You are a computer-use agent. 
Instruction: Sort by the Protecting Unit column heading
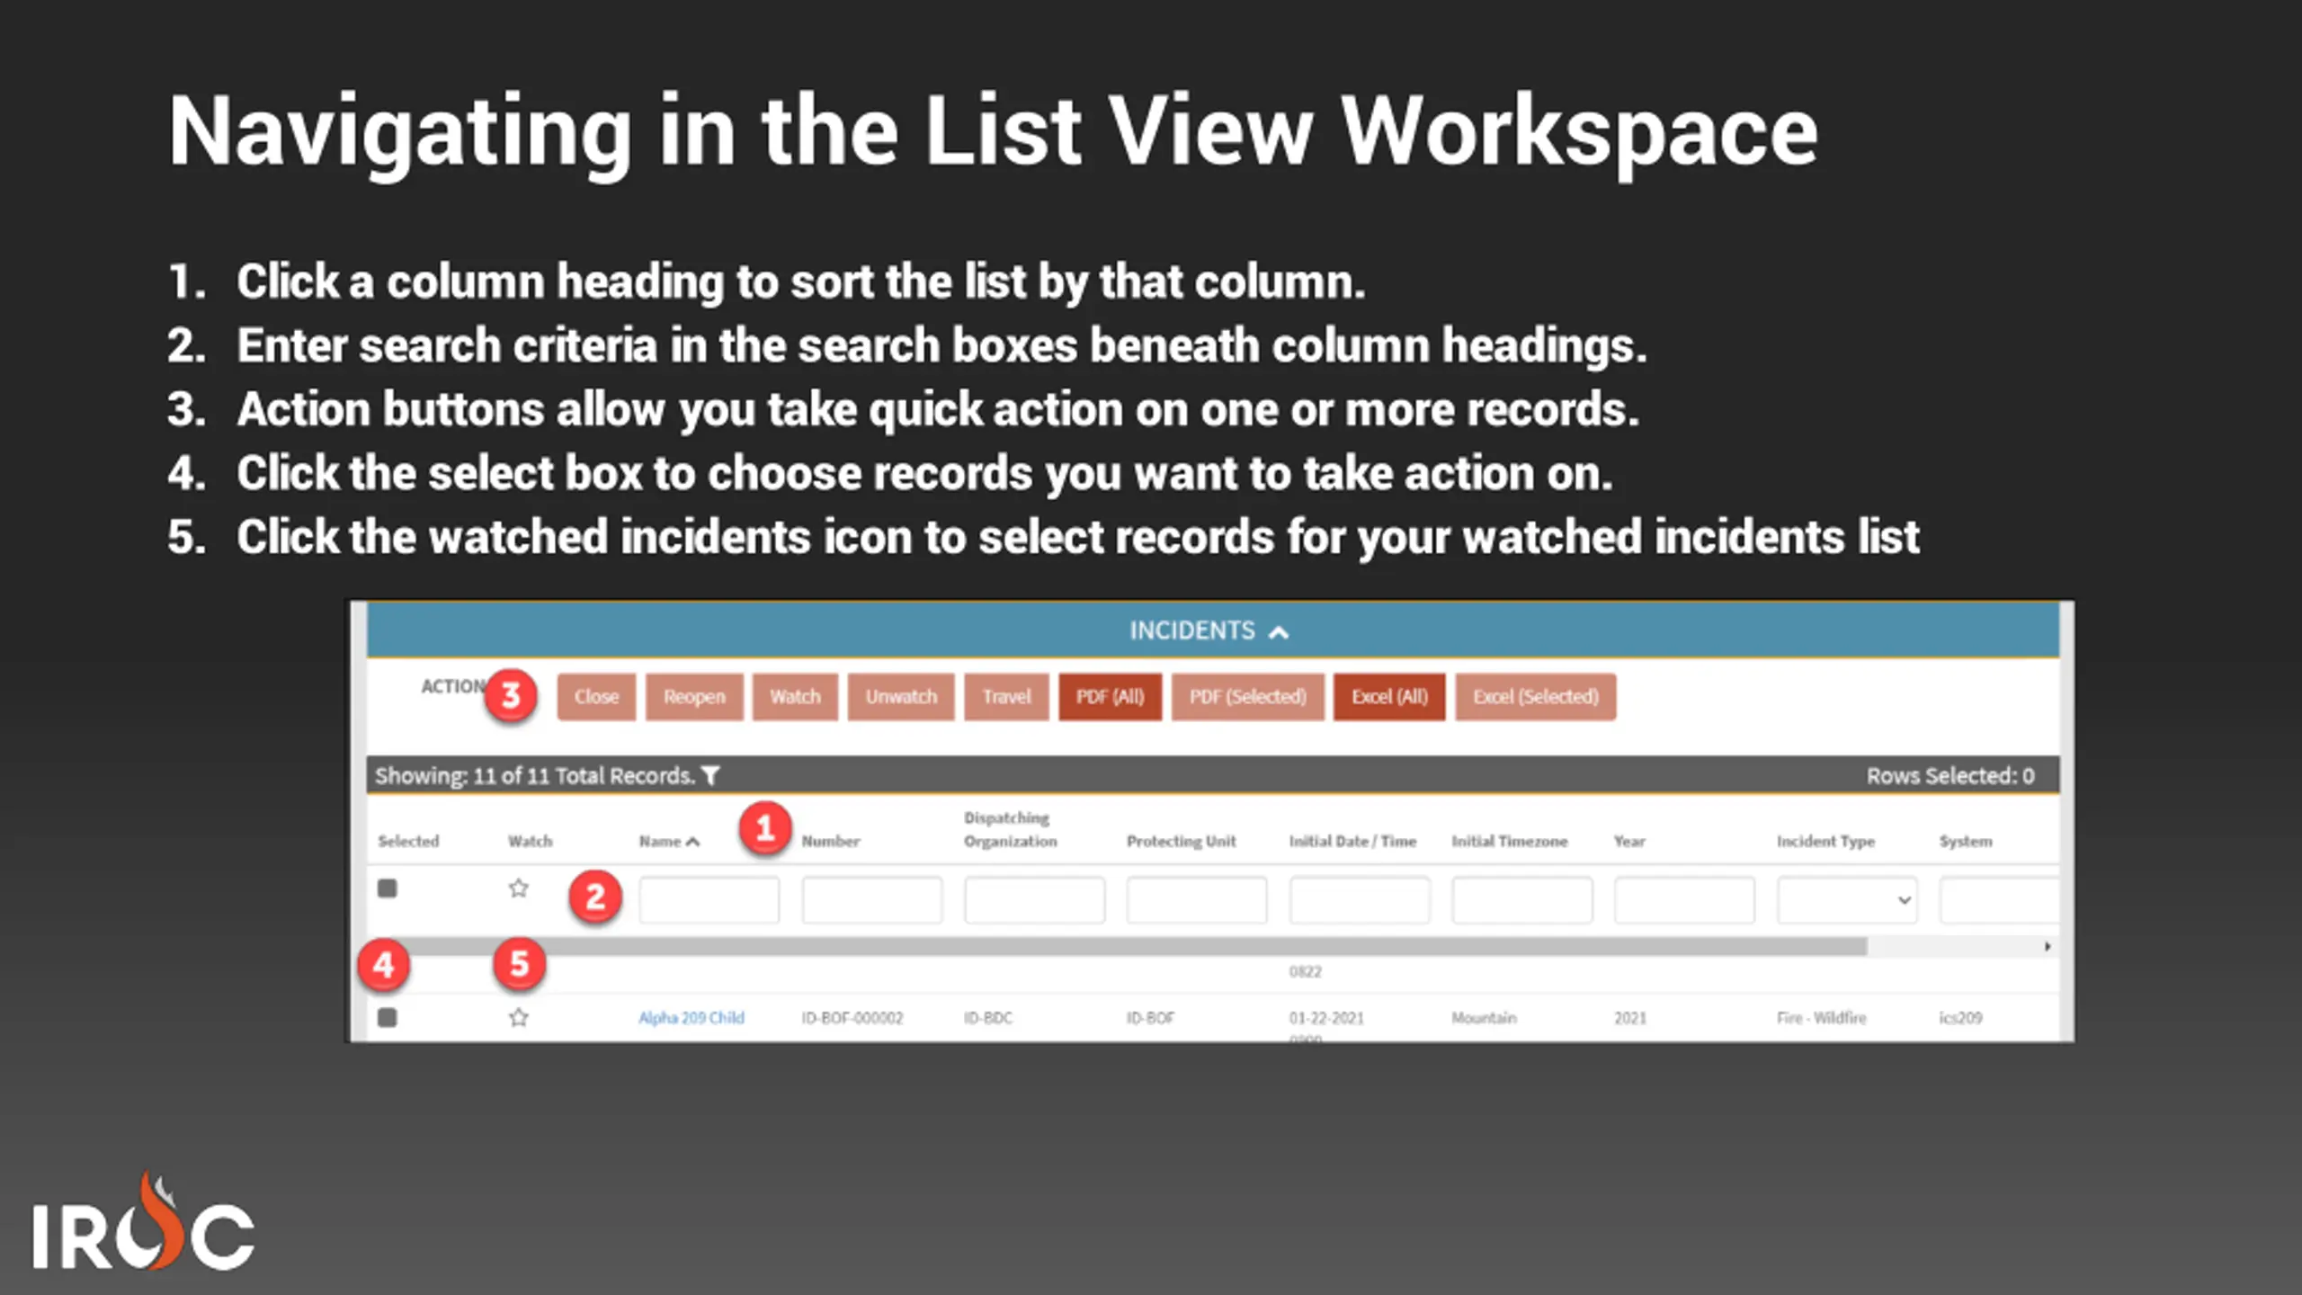1181,842
